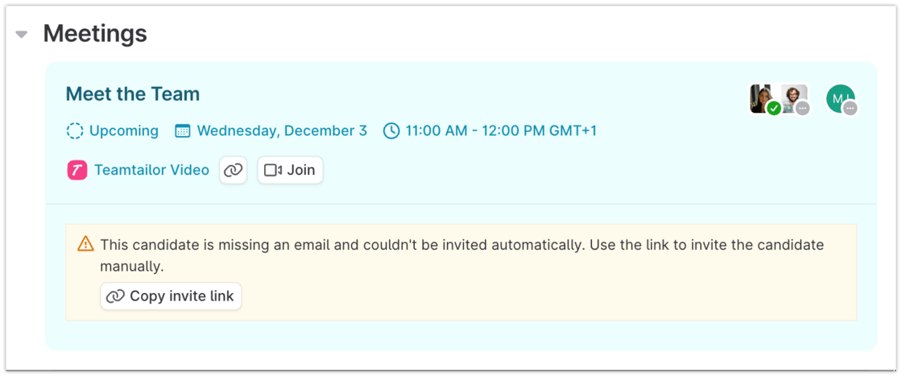Select the Upcoming status label
Screen dimensions: 902x377
tap(123, 130)
